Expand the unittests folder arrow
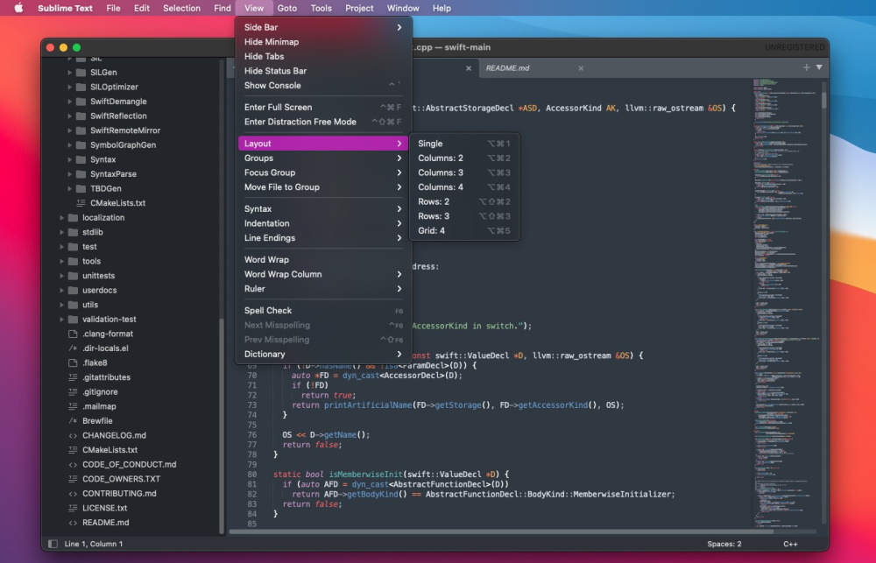 coord(61,275)
